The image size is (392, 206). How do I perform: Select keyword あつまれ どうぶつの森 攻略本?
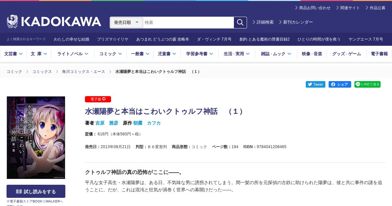tap(163, 39)
